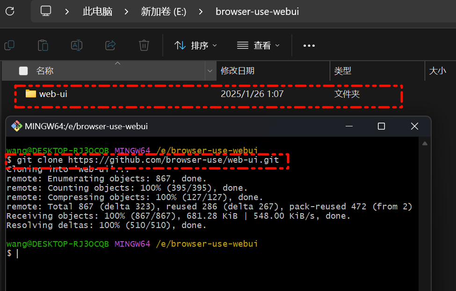
Task: Minimize the MINGW64 terminal window
Action: pos(349,126)
